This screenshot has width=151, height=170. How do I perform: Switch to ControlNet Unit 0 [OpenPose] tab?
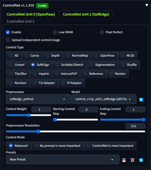pos(31,14)
